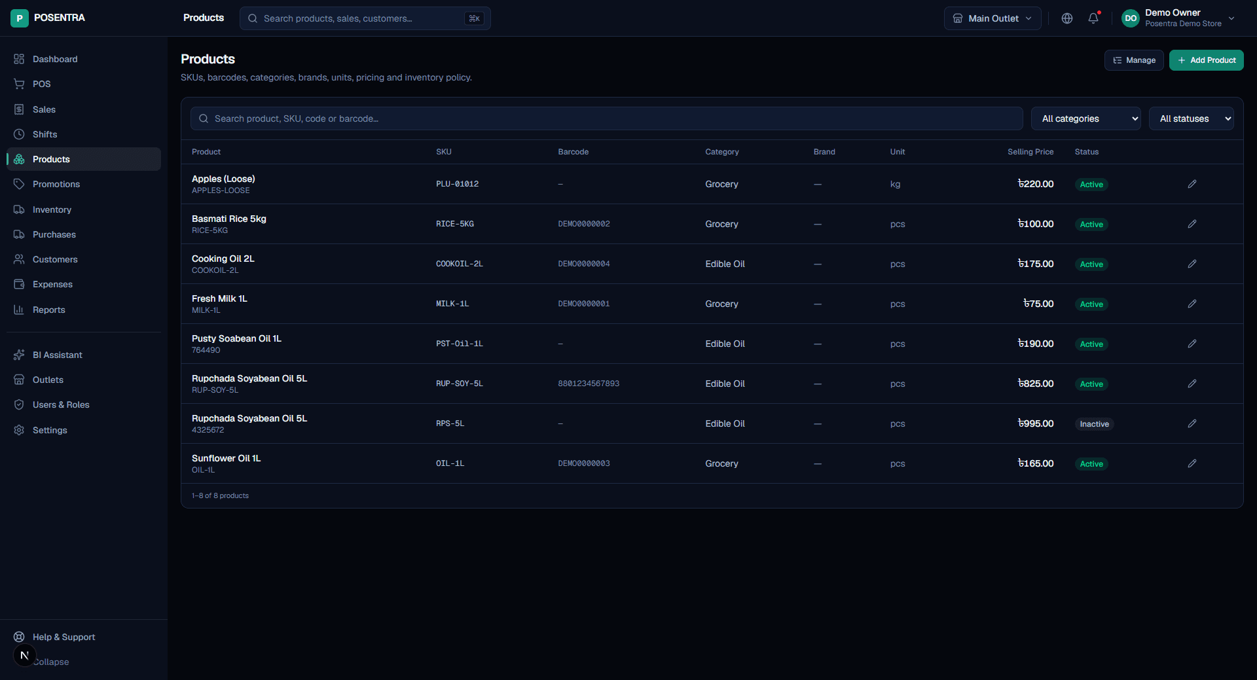Switch outlet using Main Outlet dropdown
This screenshot has width=1257, height=680.
(993, 18)
